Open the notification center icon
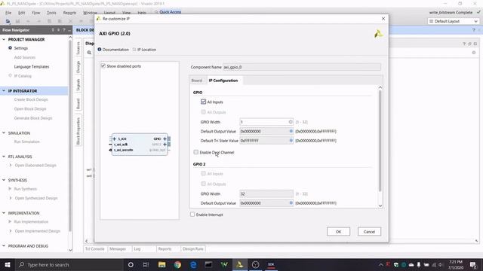The width and height of the screenshot is (483, 271). [x=473, y=264]
